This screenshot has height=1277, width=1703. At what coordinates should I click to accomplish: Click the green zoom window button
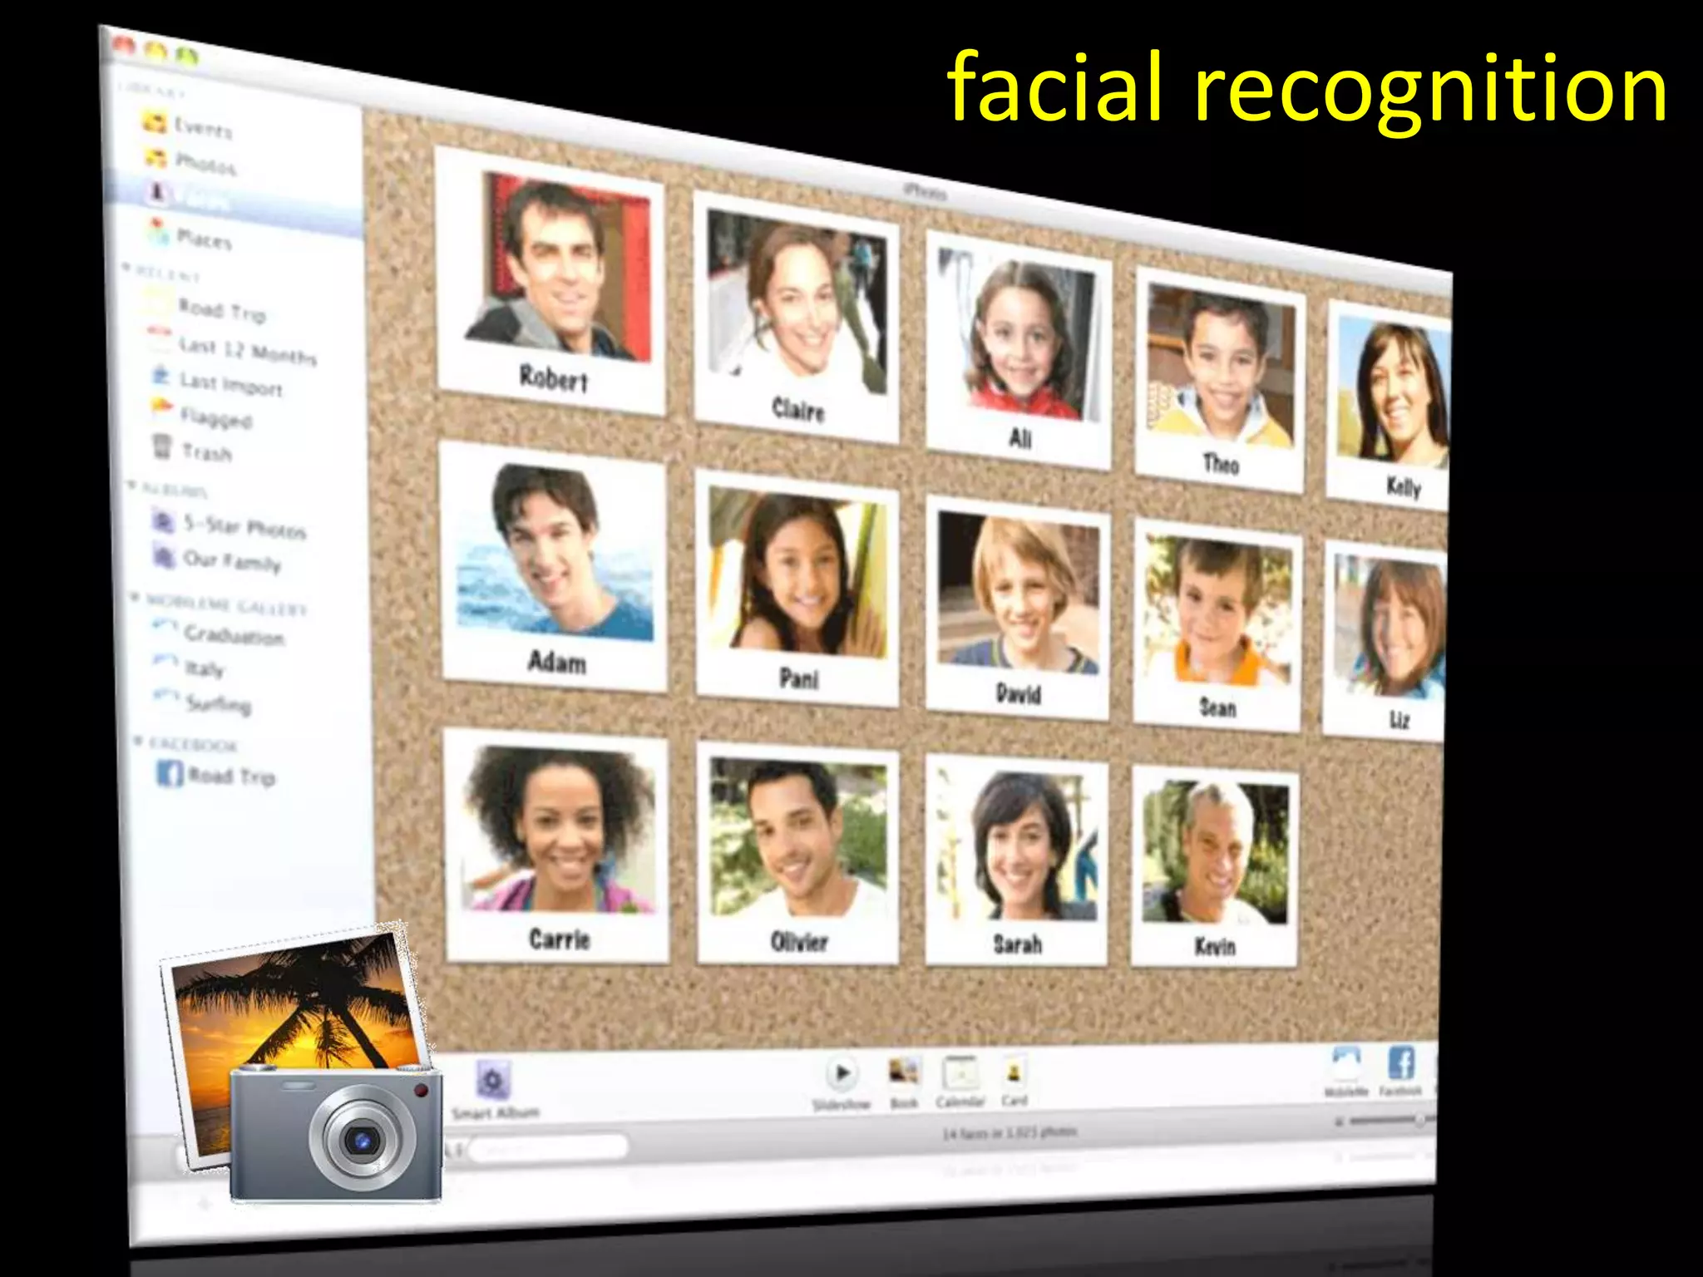(x=187, y=56)
